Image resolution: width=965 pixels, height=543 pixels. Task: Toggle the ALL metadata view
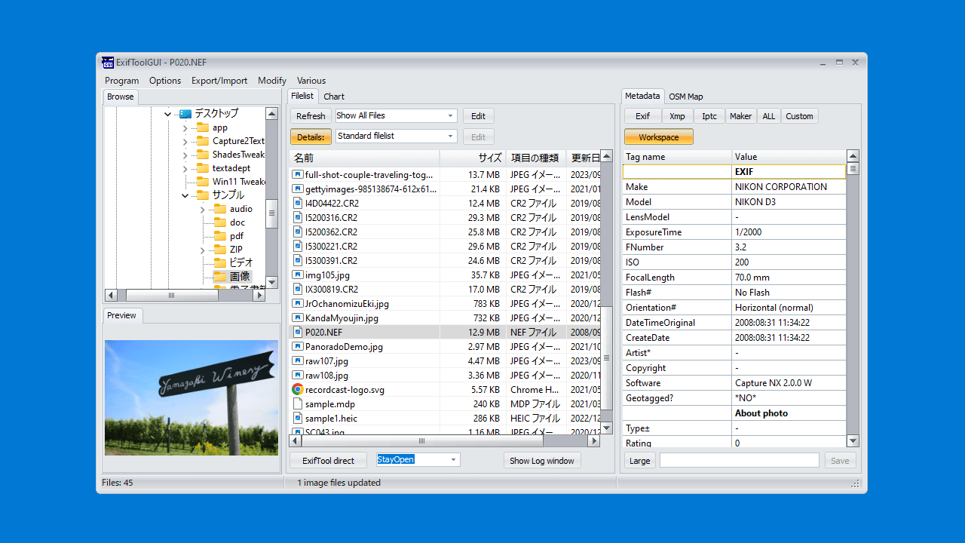[768, 116]
